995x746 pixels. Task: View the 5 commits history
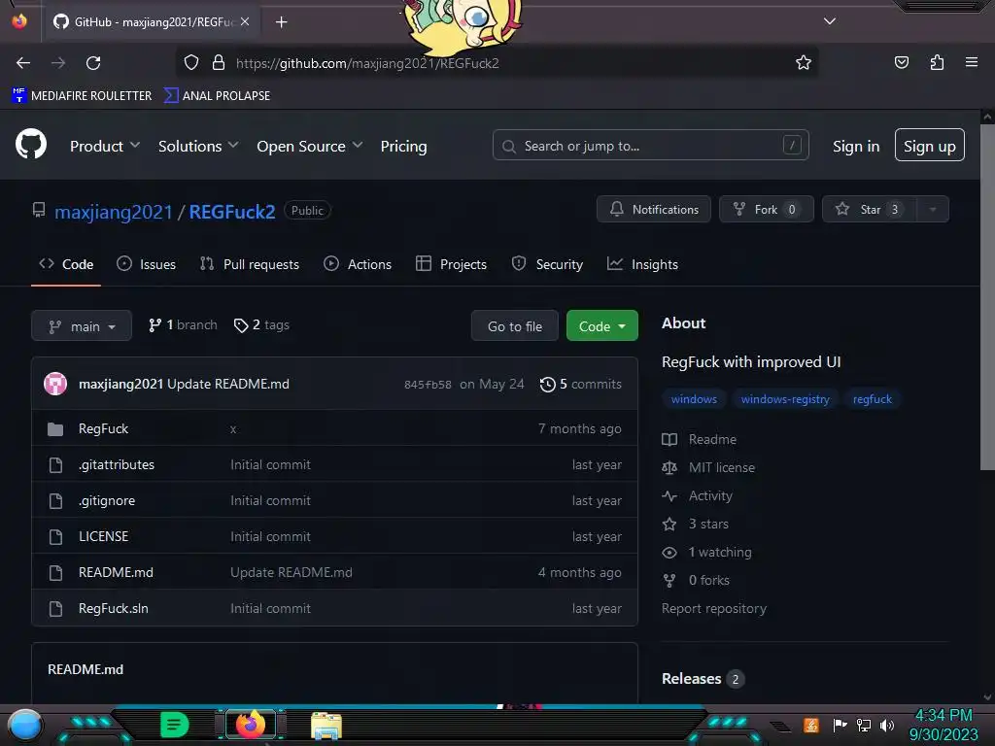point(581,384)
